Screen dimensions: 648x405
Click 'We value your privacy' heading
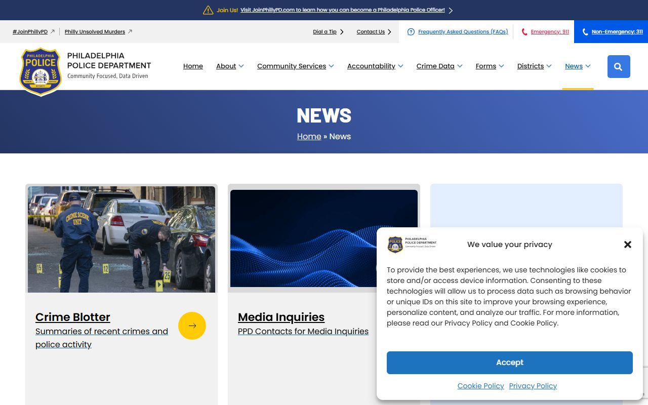pyautogui.click(x=510, y=245)
